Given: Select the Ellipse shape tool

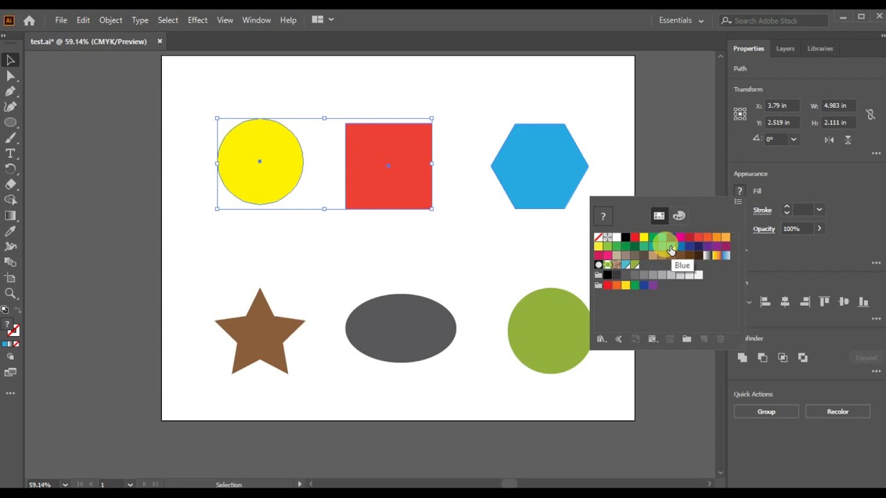Looking at the screenshot, I should point(10,122).
